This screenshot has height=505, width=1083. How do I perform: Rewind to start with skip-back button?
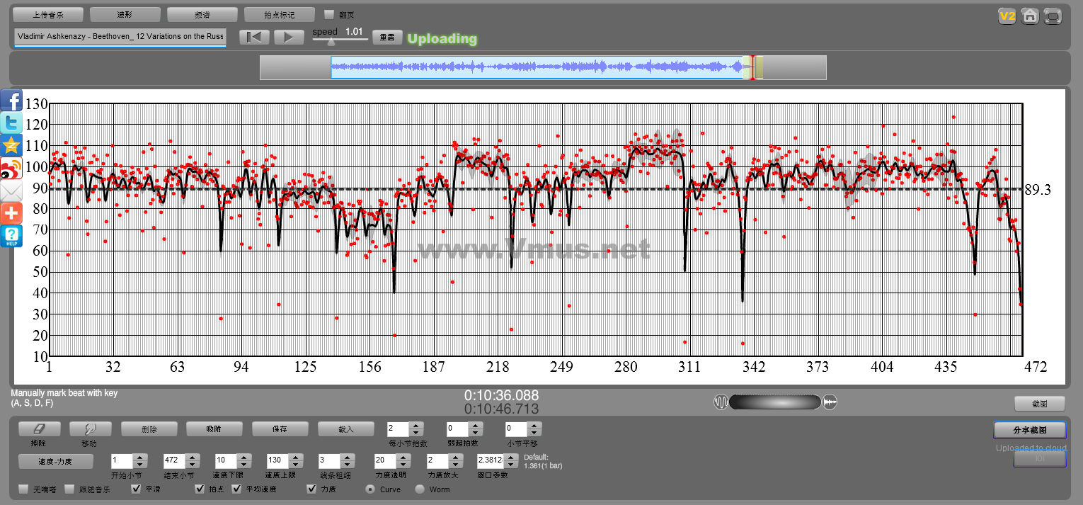click(253, 38)
